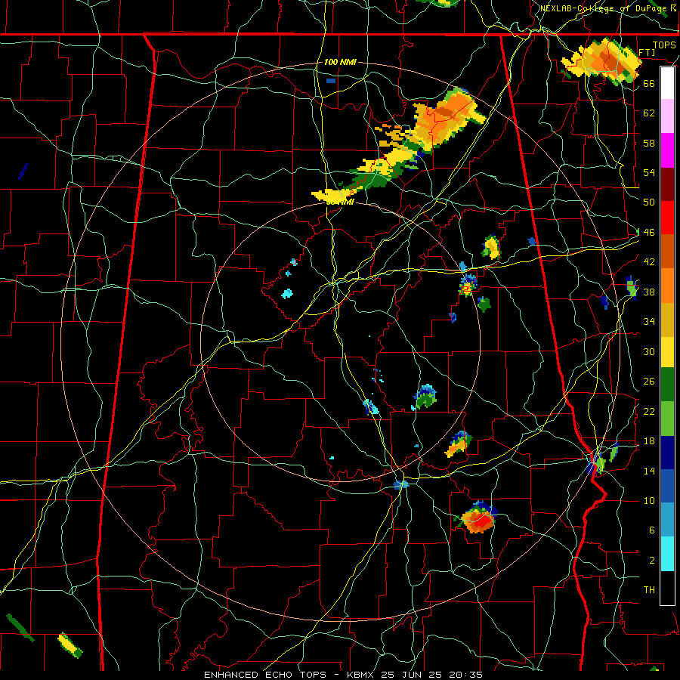Choose the light green legend swatch

667,418
